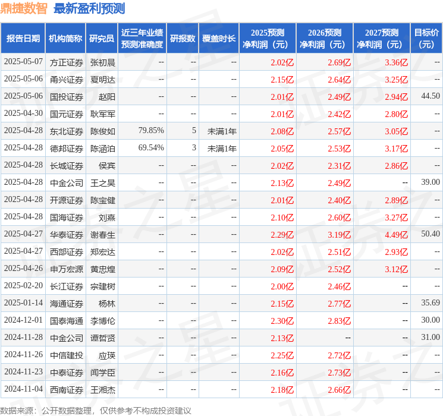Viewport: 443px width, 416px height.
Task: Click institution 西南证券
Action: point(67,390)
